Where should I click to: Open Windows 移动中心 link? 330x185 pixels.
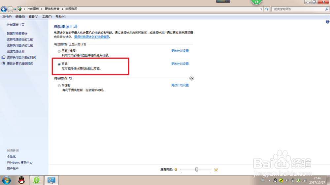tap(19, 163)
